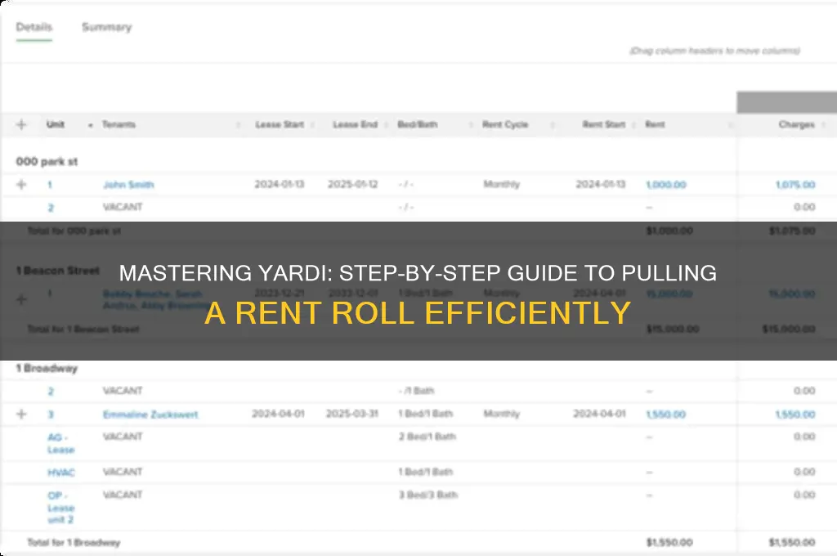Open unit 2 under 000 park st
837x556 pixels.
[x=51, y=207]
